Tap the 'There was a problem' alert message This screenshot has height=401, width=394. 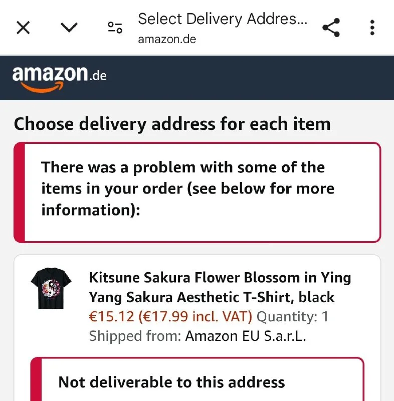point(187,188)
